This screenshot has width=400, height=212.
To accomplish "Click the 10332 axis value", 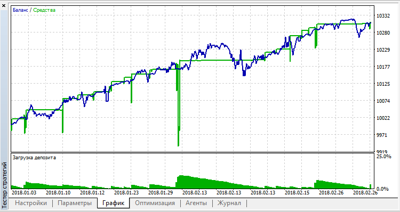I will [x=383, y=16].
